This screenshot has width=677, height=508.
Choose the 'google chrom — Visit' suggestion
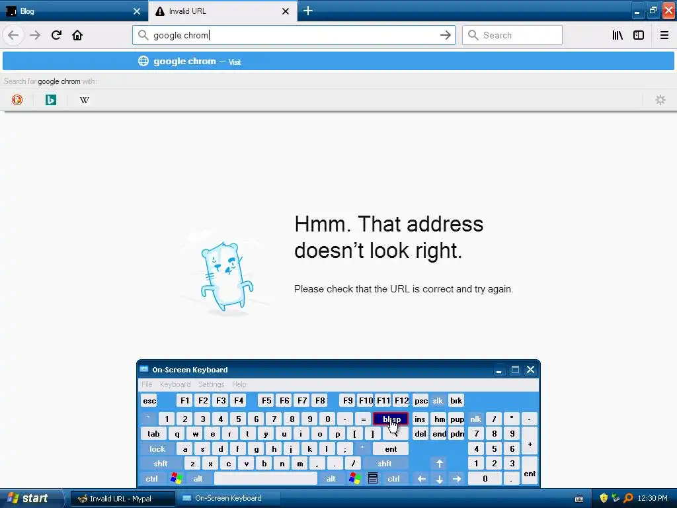click(x=338, y=62)
